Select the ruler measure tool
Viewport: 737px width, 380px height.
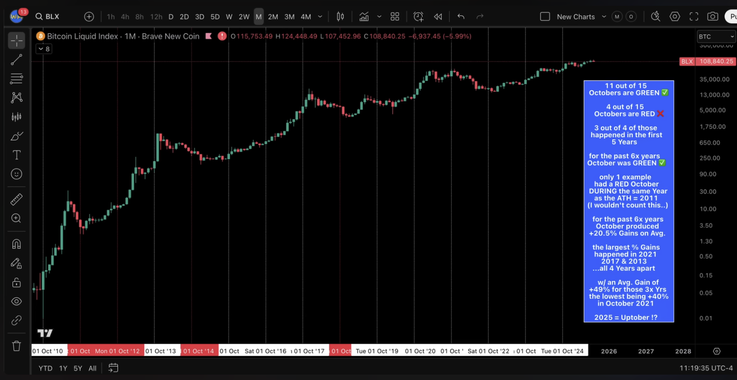click(x=17, y=199)
